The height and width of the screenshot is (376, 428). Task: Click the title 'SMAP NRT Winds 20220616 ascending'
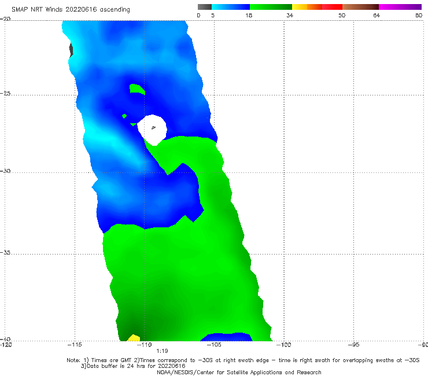71,9
